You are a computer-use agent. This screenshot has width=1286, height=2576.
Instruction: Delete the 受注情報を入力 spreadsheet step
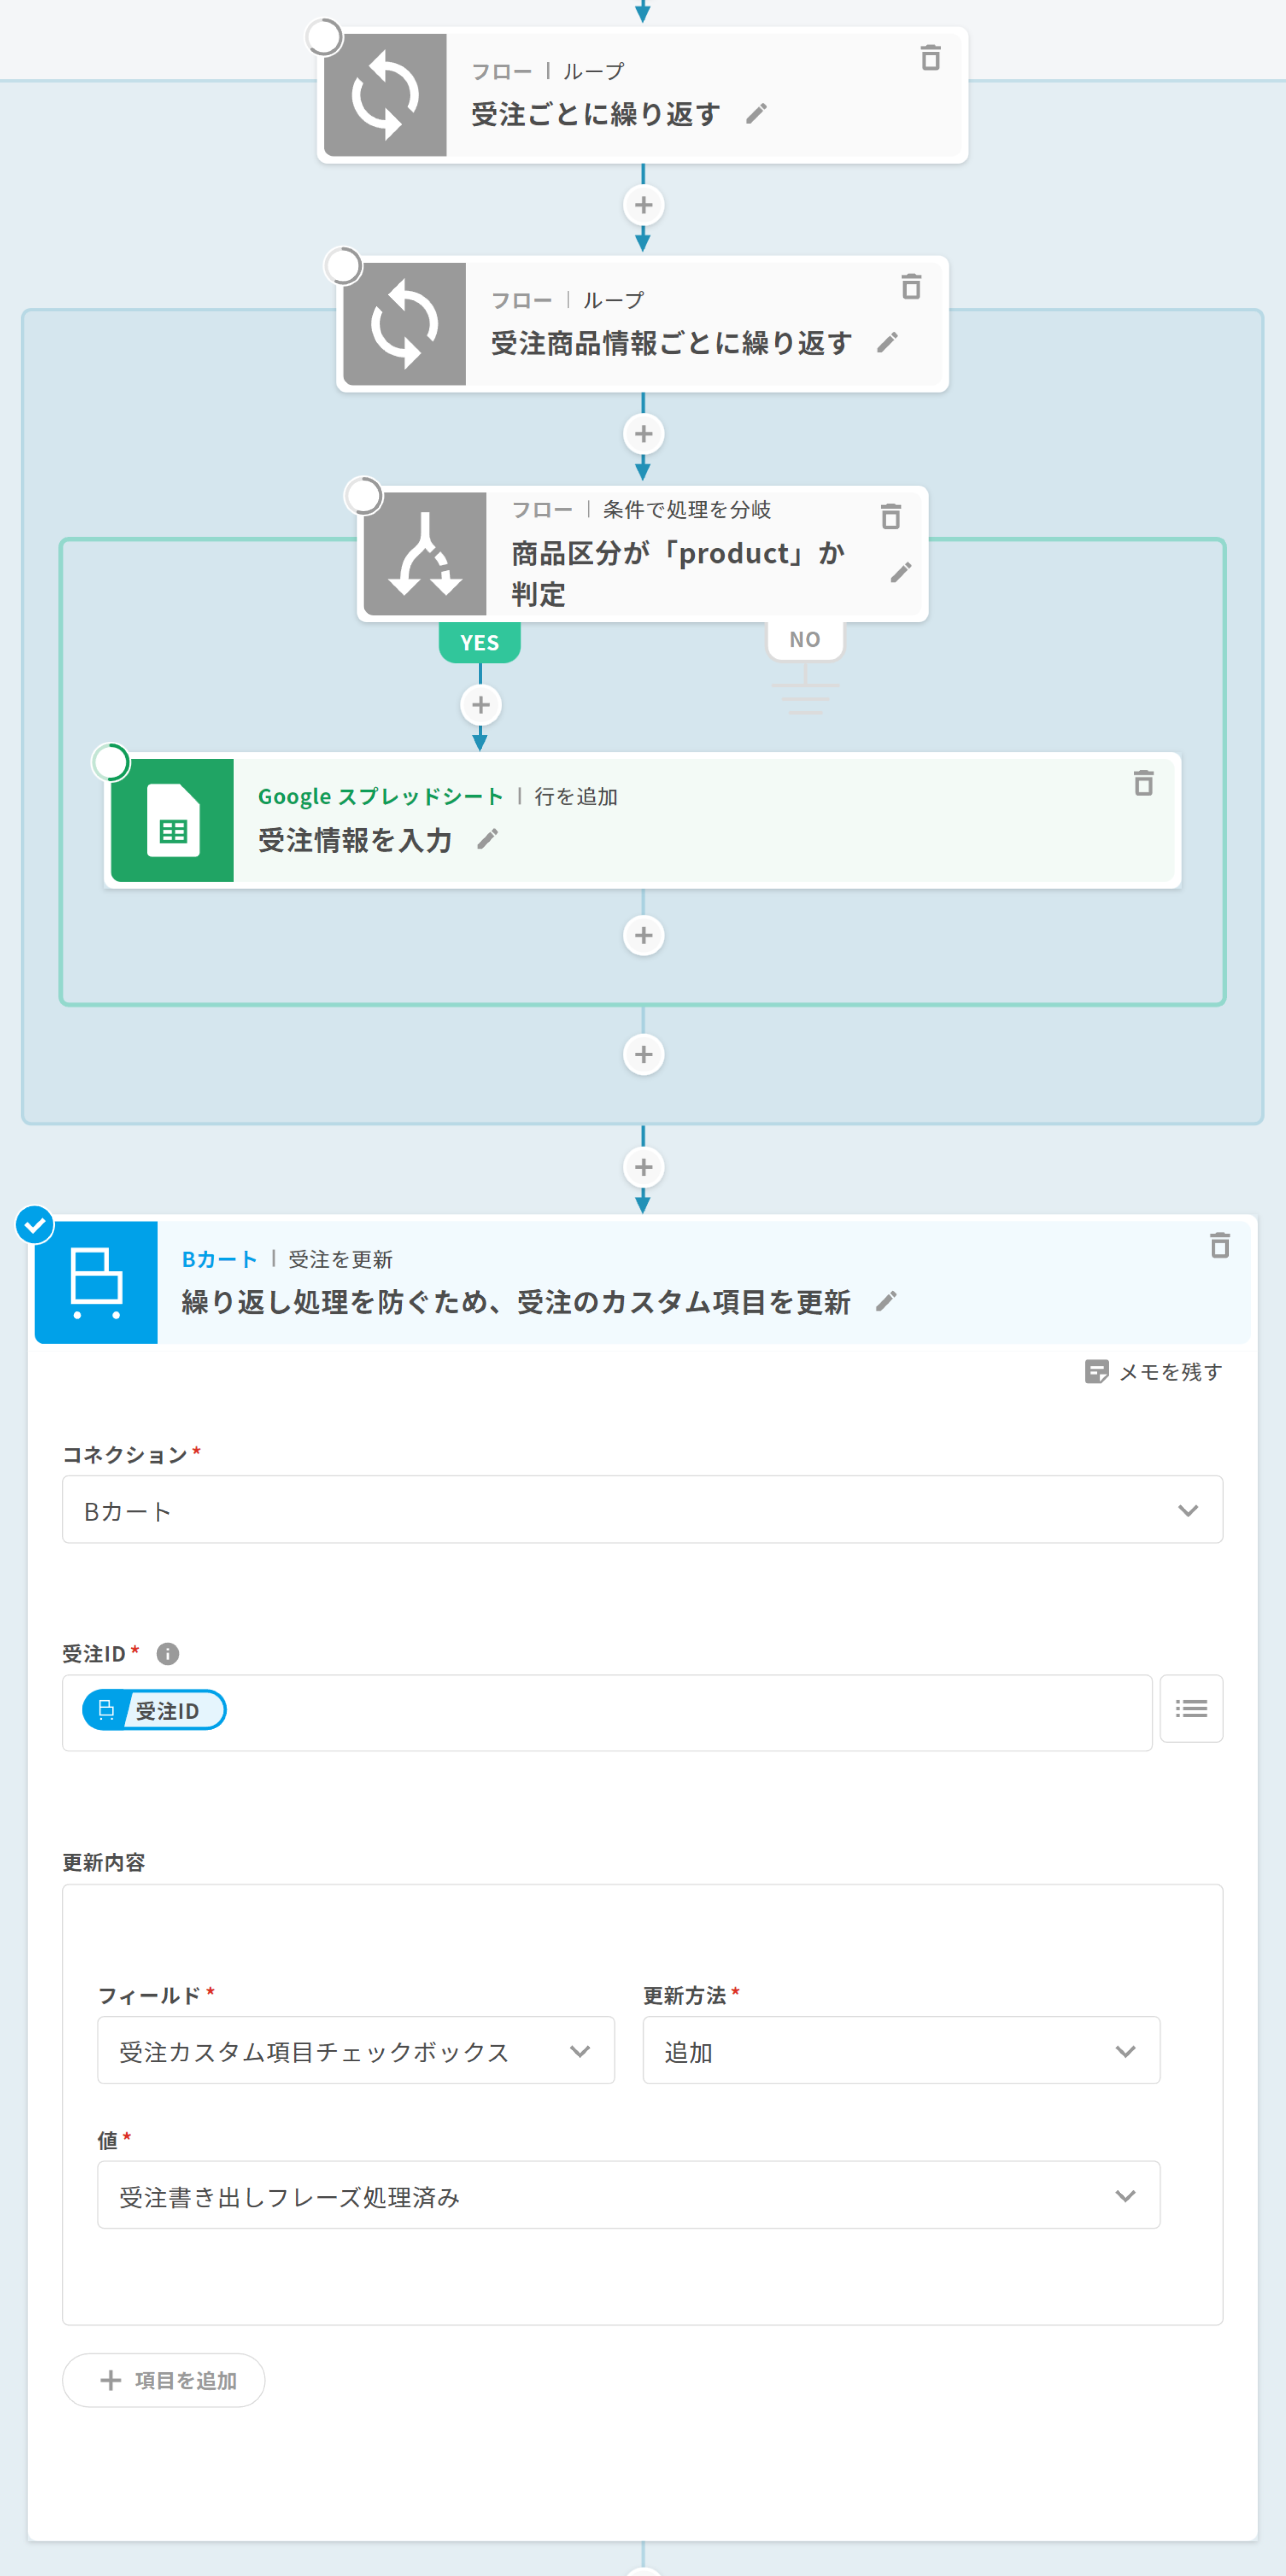[x=1143, y=783]
